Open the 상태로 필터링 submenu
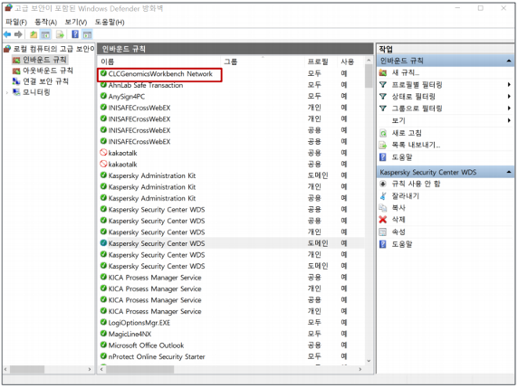The height and width of the screenshot is (388, 518). coord(413,97)
